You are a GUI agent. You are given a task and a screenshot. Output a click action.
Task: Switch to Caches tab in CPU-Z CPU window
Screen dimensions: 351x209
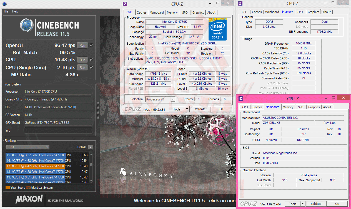tap(142, 12)
